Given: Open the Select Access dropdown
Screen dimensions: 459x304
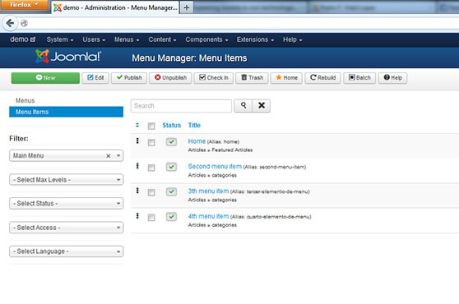Looking at the screenshot, I should pyautogui.click(x=66, y=227).
